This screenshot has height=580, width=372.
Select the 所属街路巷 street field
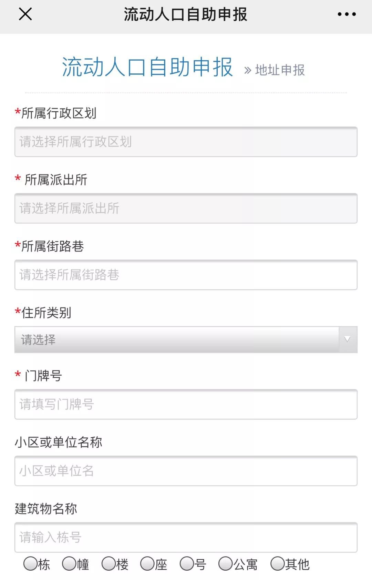click(x=186, y=275)
